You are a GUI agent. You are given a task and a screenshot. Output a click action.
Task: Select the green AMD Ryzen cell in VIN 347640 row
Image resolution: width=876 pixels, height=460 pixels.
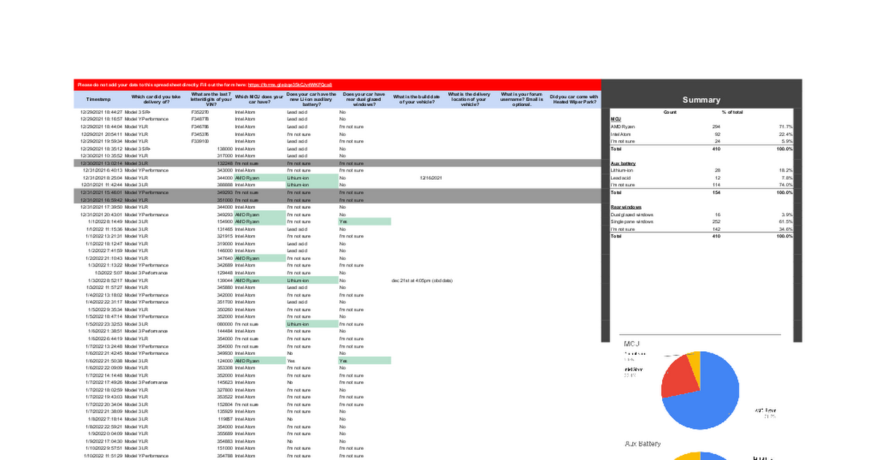(x=259, y=258)
